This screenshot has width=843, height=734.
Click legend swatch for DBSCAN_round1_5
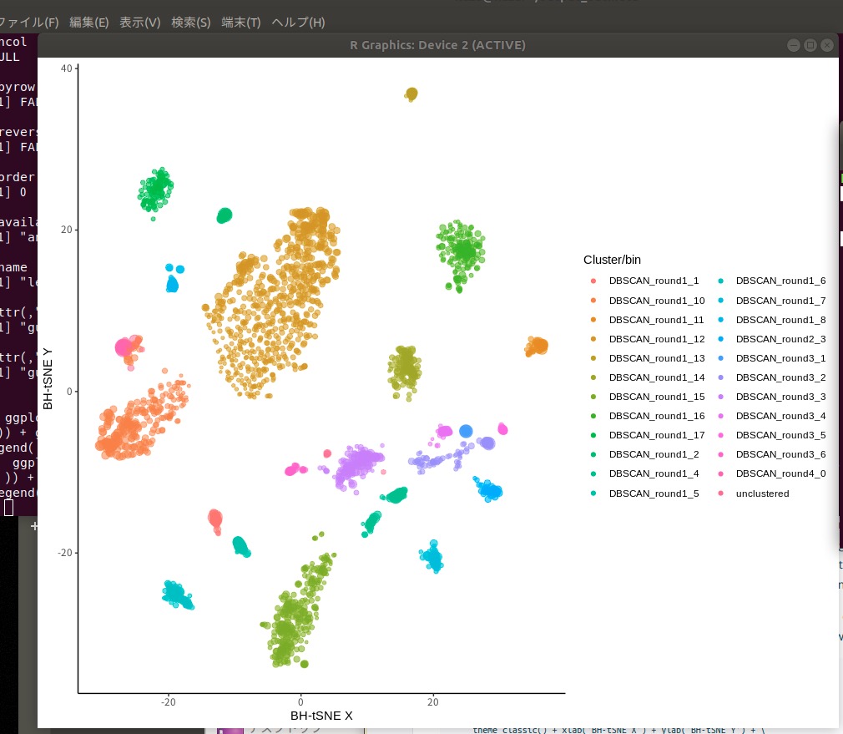tap(593, 494)
